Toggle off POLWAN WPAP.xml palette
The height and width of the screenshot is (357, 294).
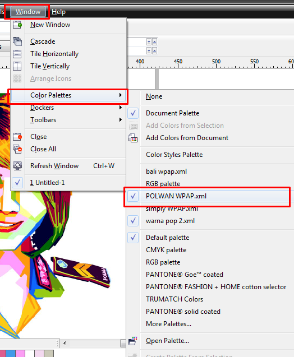133,196
